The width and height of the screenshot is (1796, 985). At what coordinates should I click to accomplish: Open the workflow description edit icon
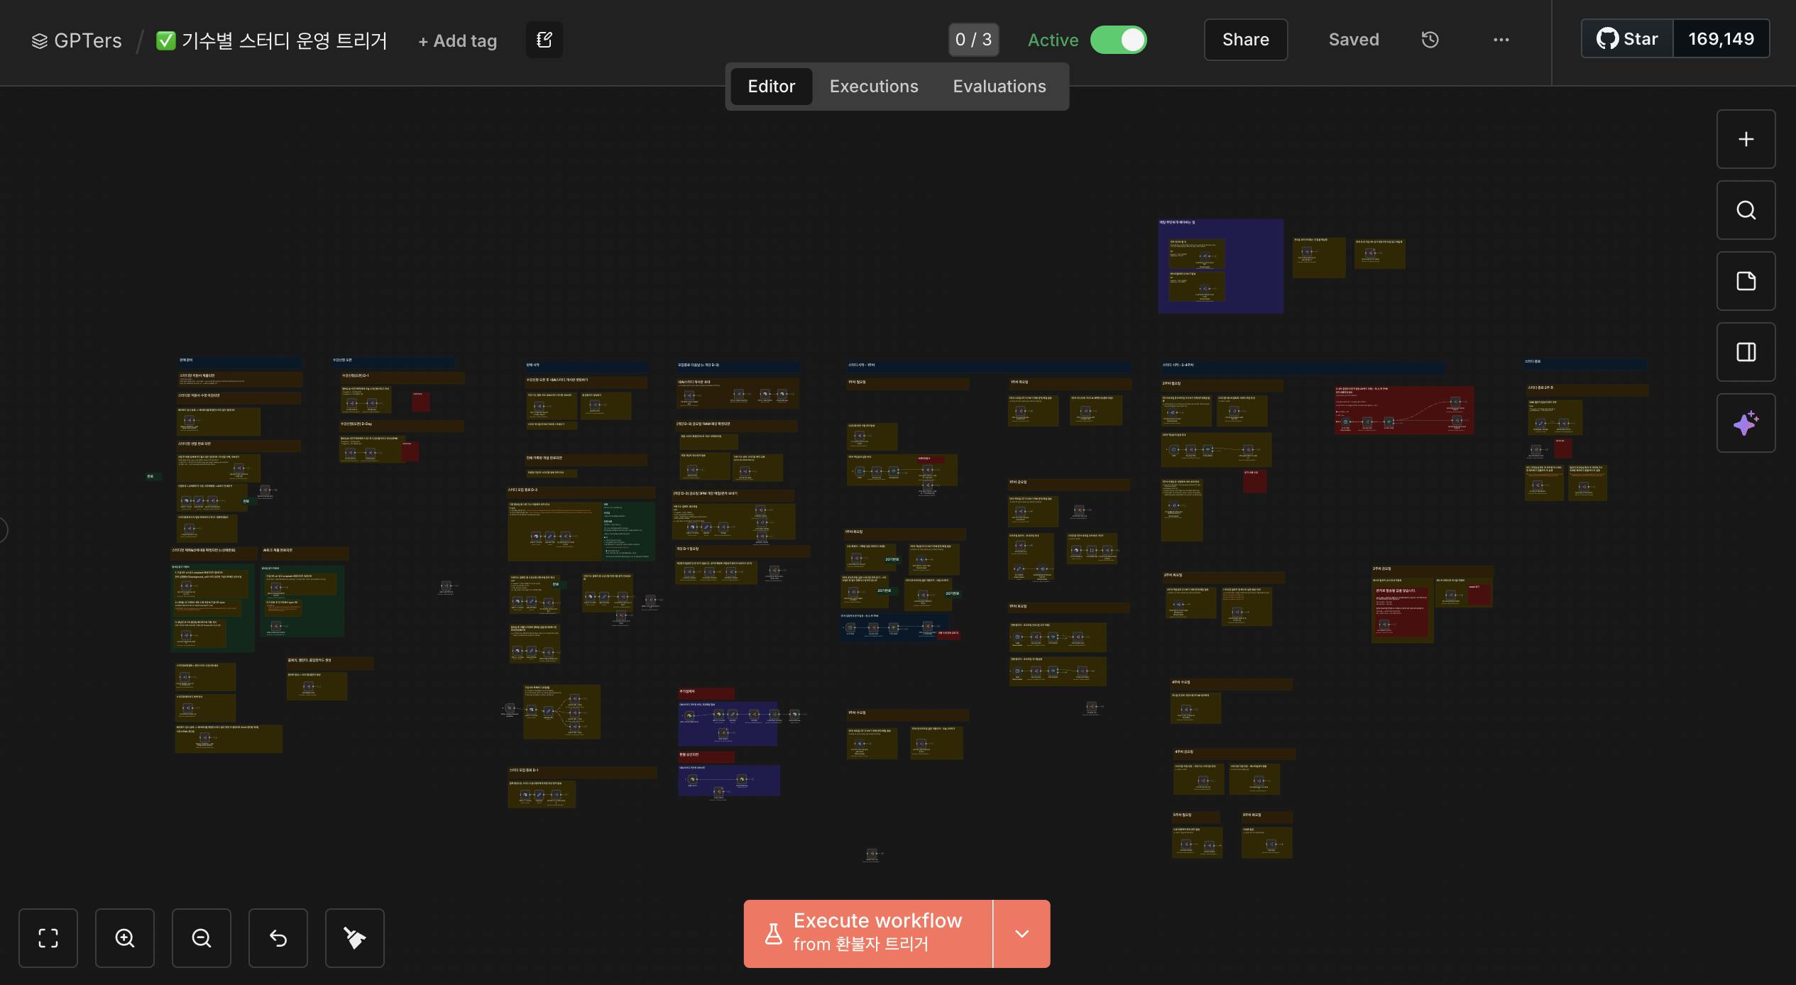(544, 40)
